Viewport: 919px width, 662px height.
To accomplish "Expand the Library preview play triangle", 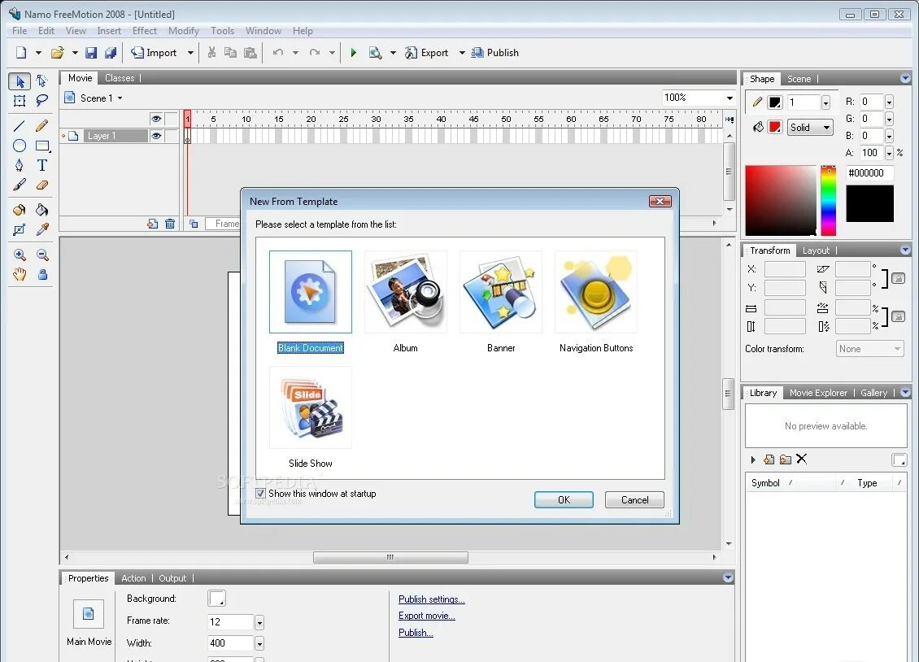I will (753, 459).
